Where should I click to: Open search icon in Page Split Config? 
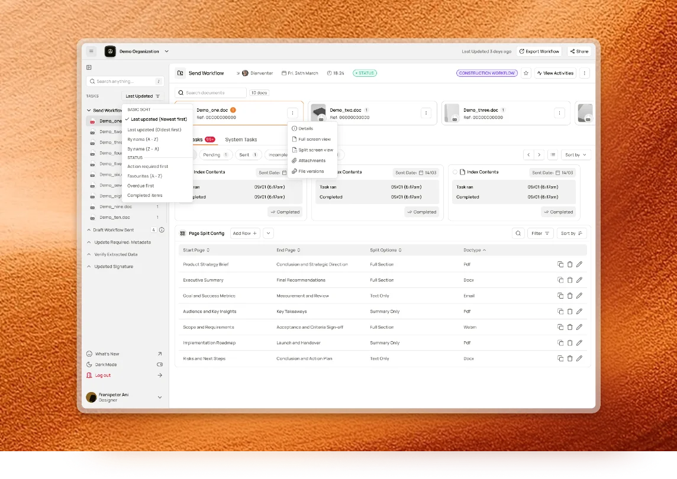point(518,234)
